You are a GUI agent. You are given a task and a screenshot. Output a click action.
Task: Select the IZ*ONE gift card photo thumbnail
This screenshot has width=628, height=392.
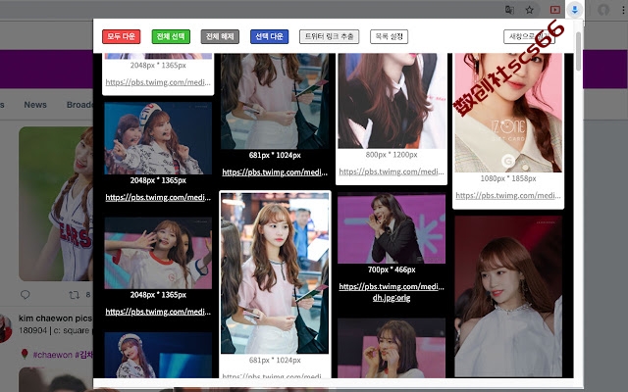click(x=508, y=113)
